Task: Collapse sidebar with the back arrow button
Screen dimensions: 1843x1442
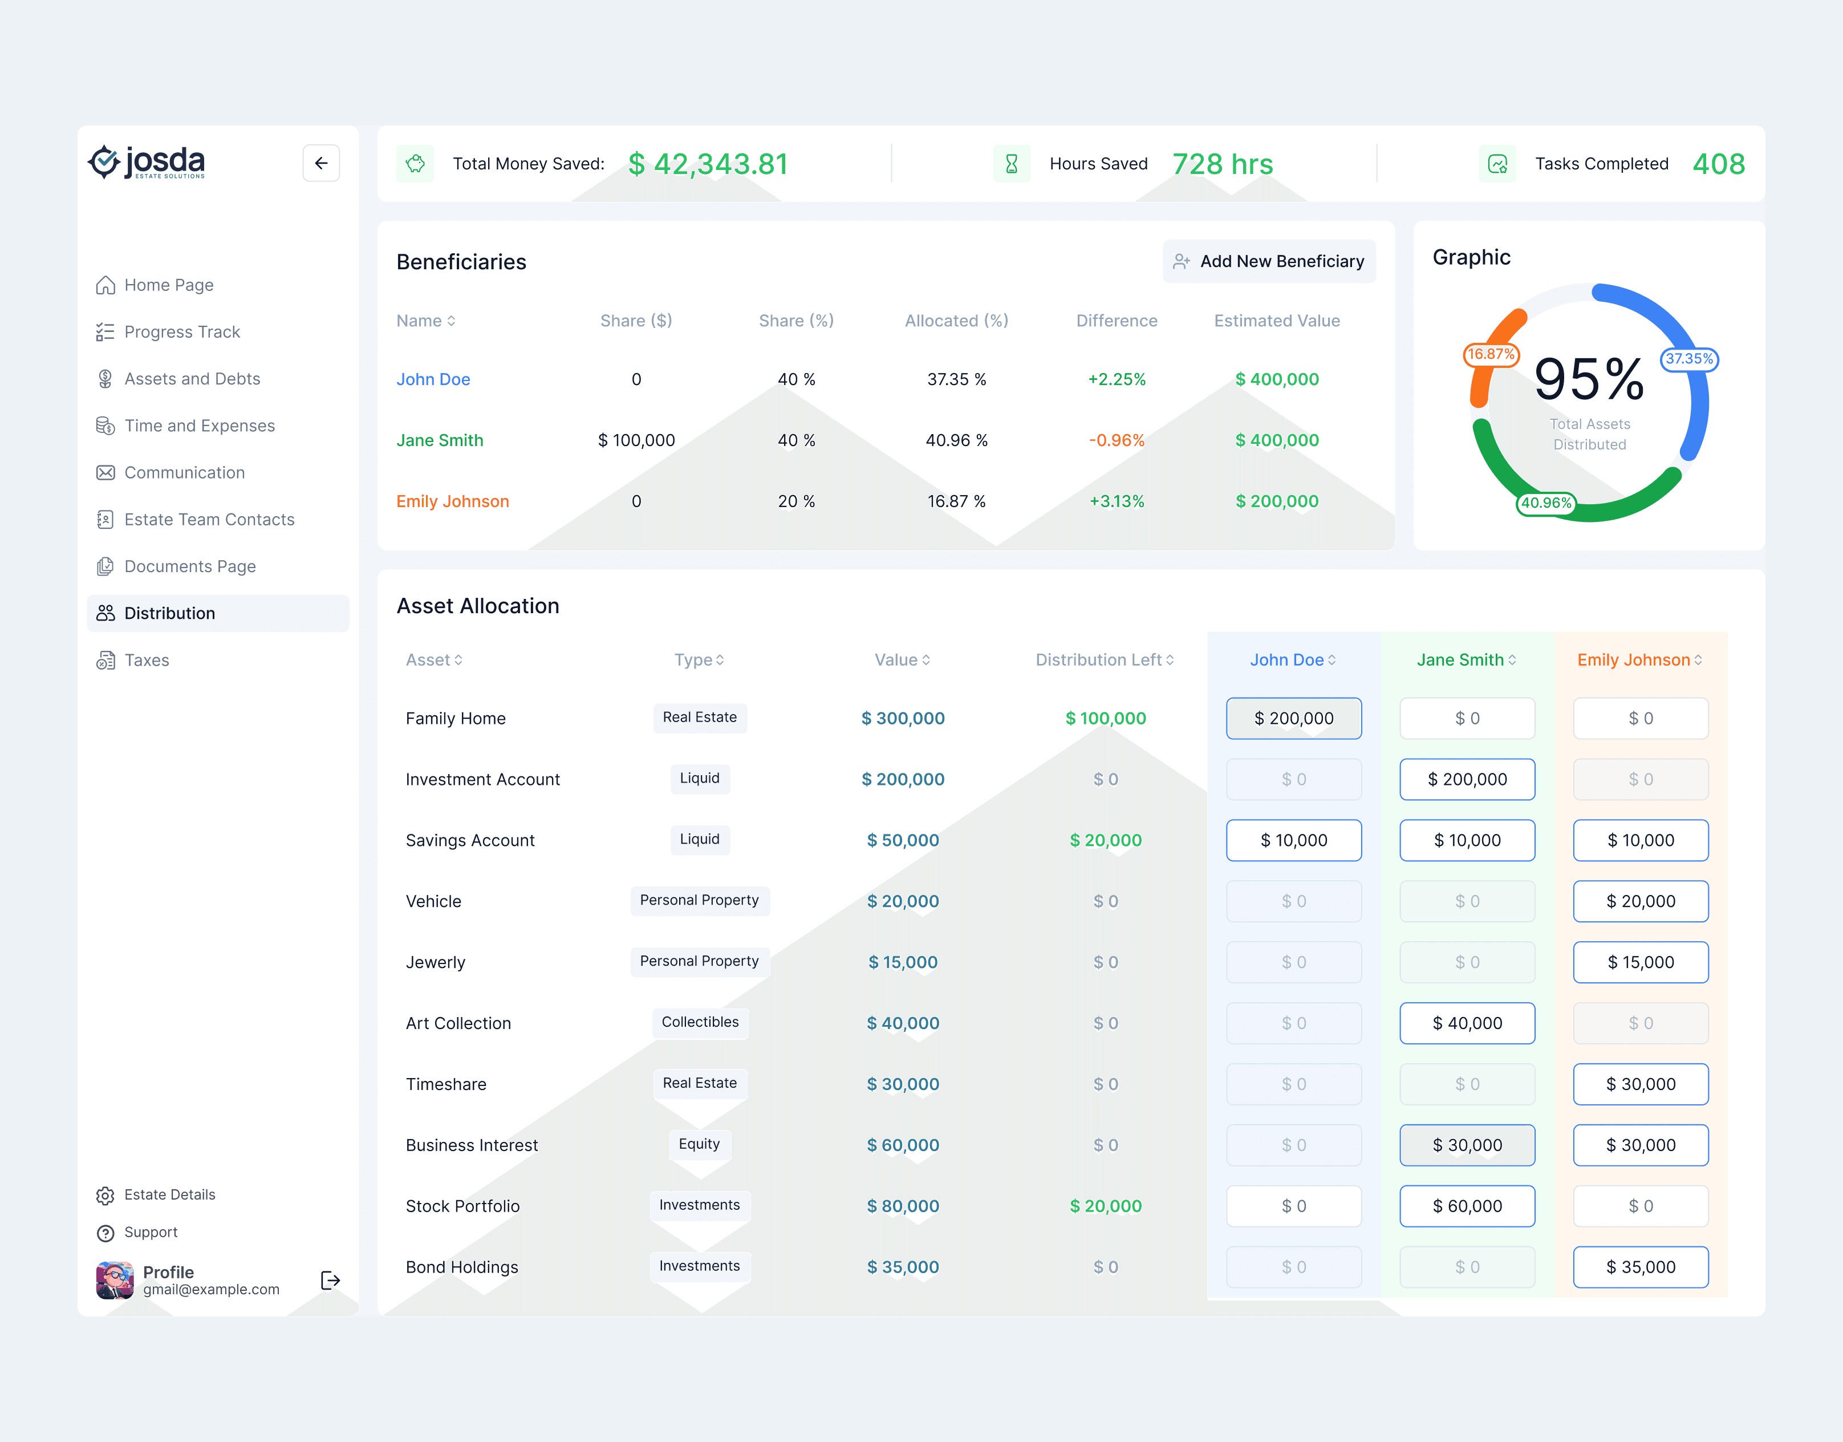Action: (320, 163)
